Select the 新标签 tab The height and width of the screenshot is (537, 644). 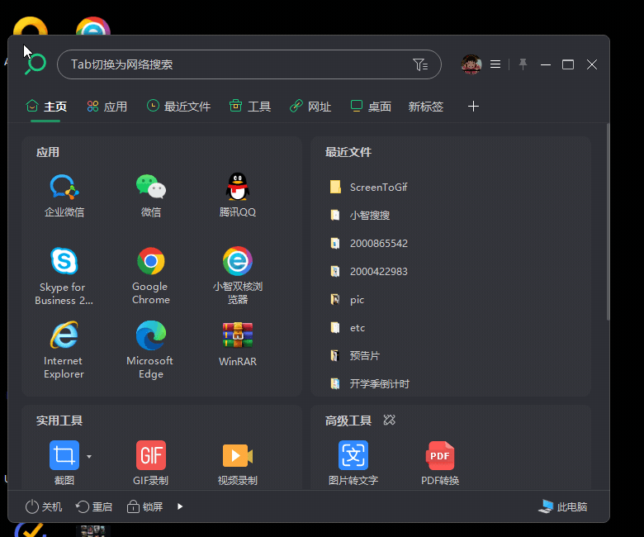425,107
